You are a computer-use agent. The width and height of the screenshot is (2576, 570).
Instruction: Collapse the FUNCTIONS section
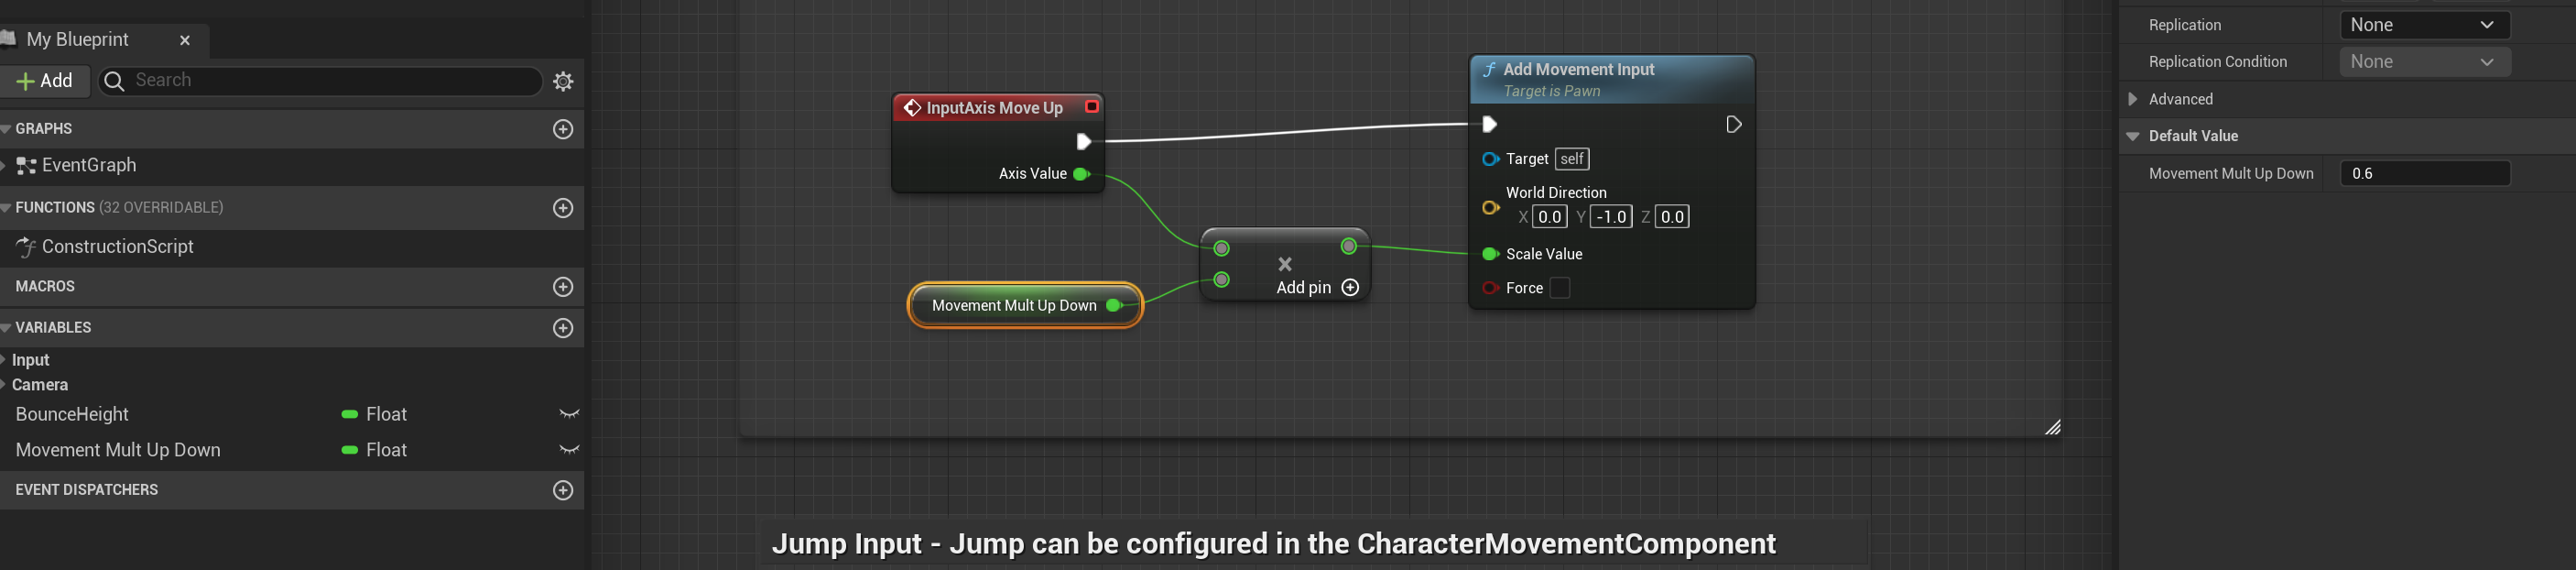coord(6,208)
